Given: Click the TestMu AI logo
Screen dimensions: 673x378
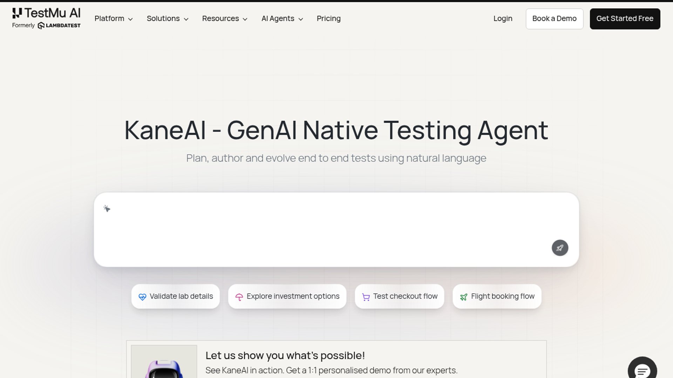Looking at the screenshot, I should click(x=46, y=13).
